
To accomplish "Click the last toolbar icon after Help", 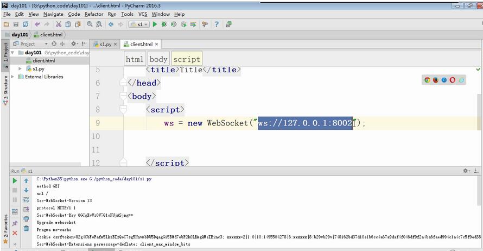I will click(228, 24).
